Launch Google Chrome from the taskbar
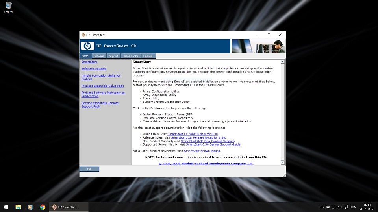This screenshot has height=212, width=378. click(x=43, y=207)
